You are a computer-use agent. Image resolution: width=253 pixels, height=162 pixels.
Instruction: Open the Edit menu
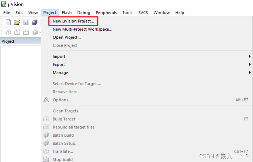pos(19,13)
